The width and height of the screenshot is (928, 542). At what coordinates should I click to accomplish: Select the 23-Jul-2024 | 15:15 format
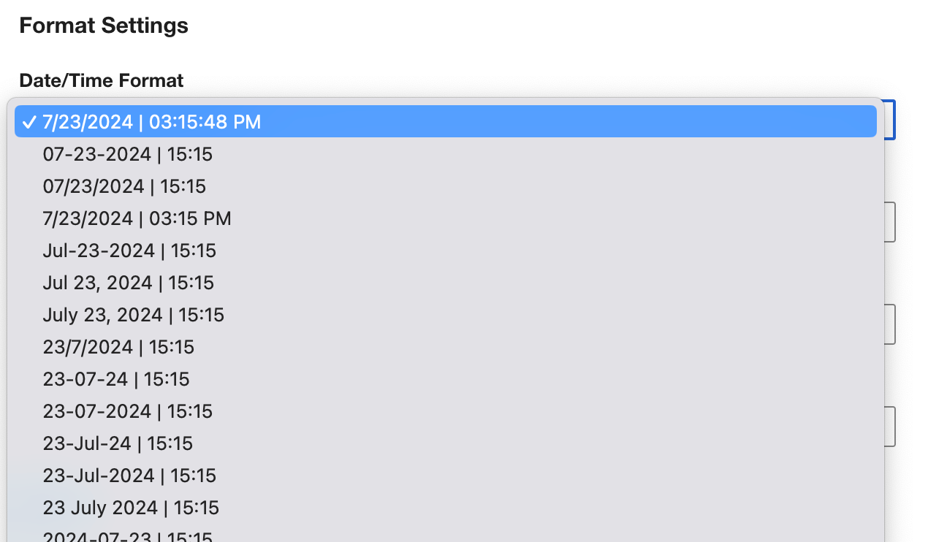click(x=129, y=476)
